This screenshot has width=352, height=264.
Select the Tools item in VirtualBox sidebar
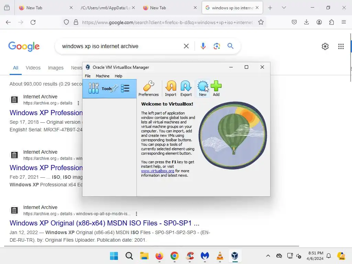[x=110, y=88]
